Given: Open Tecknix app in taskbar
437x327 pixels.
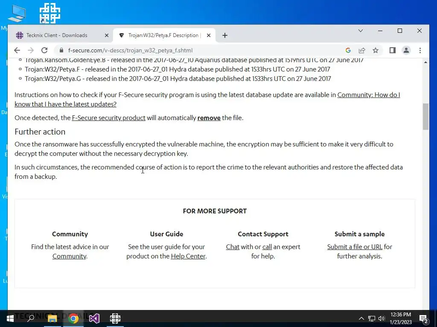Looking at the screenshot, I should [x=115, y=318].
